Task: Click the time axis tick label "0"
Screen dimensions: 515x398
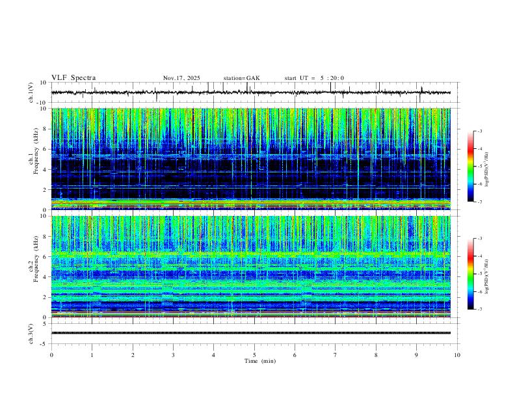Action: click(x=51, y=355)
